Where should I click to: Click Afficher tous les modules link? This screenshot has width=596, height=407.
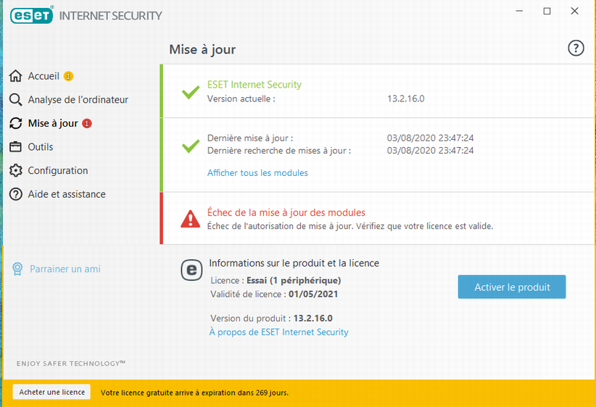coord(257,173)
